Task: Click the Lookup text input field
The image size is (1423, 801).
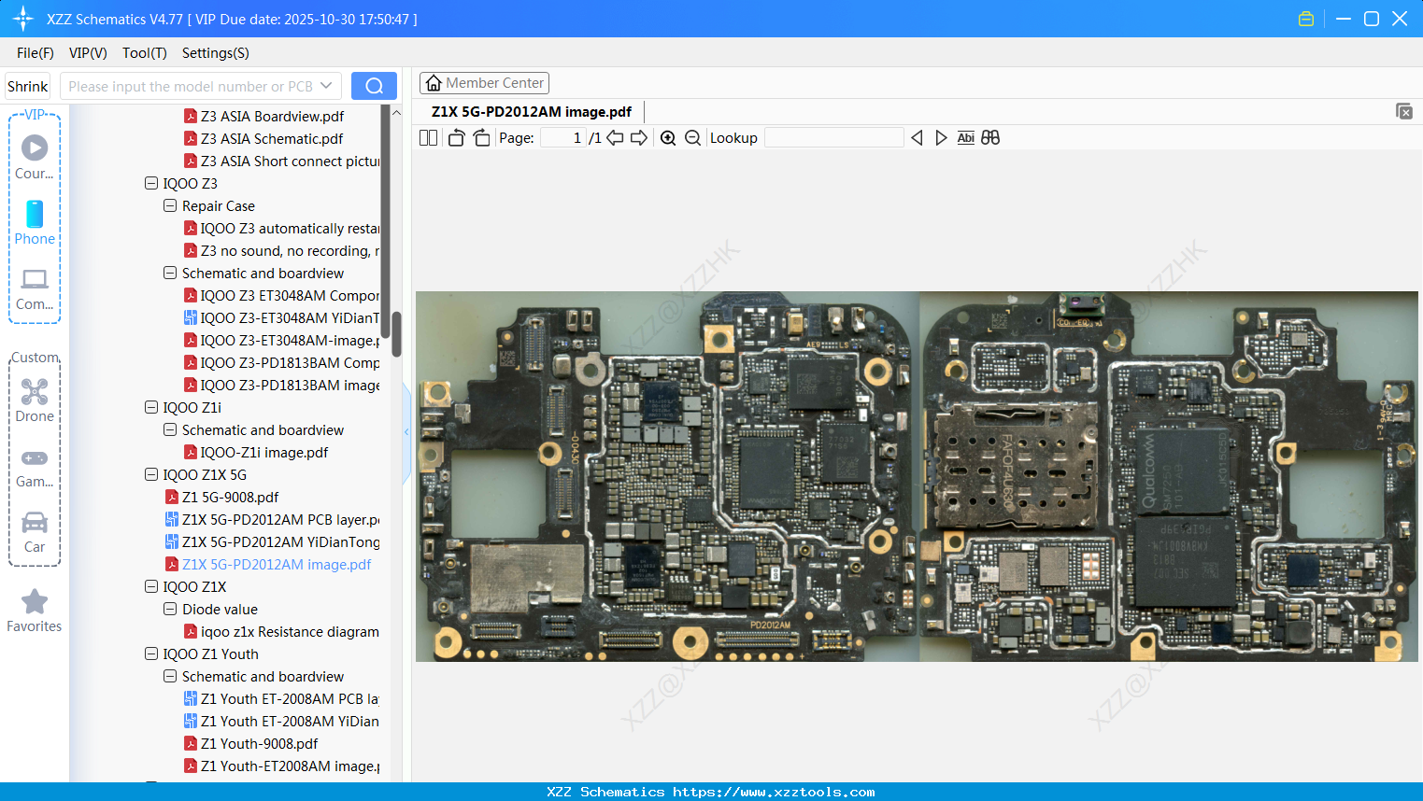Action: click(833, 138)
